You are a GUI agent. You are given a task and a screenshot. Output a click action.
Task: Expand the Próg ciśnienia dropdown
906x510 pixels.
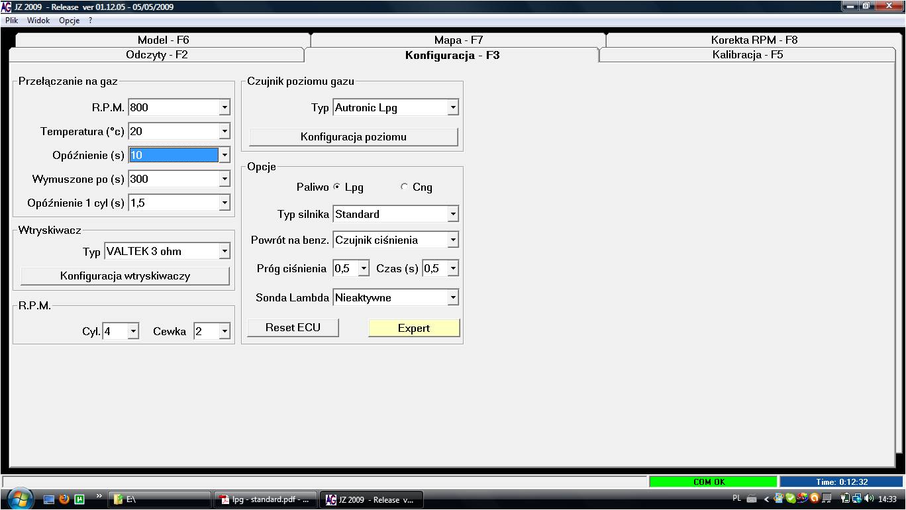(x=364, y=268)
